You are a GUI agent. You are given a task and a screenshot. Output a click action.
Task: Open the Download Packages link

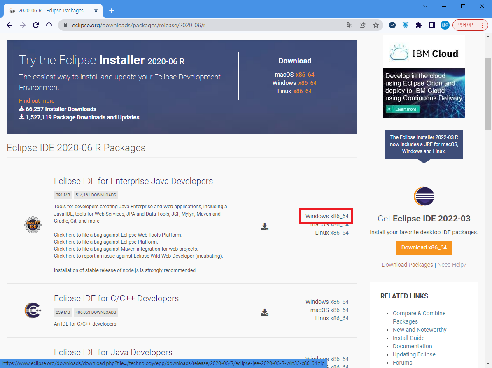(x=407, y=265)
